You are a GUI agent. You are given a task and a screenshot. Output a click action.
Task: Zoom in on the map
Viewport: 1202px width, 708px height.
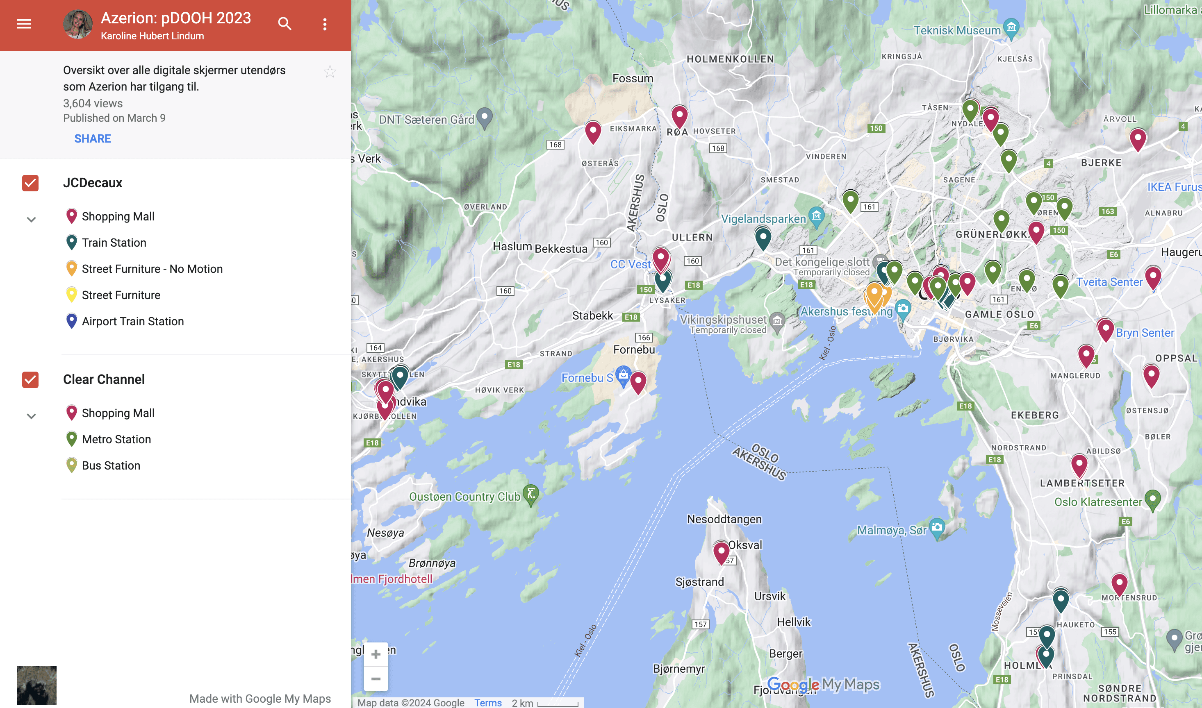[376, 654]
